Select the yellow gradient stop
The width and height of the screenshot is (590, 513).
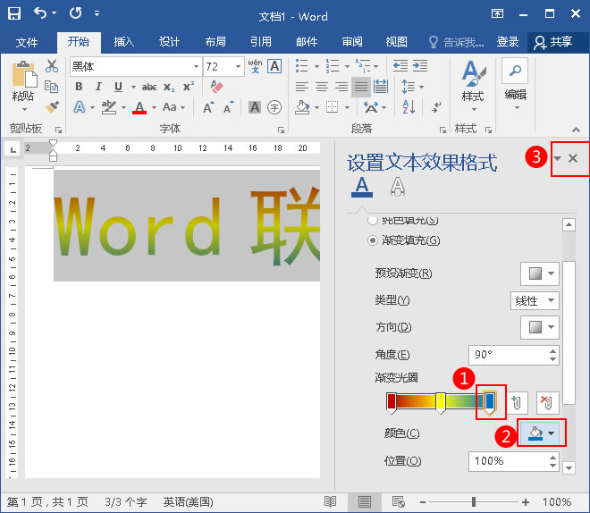coord(441,402)
